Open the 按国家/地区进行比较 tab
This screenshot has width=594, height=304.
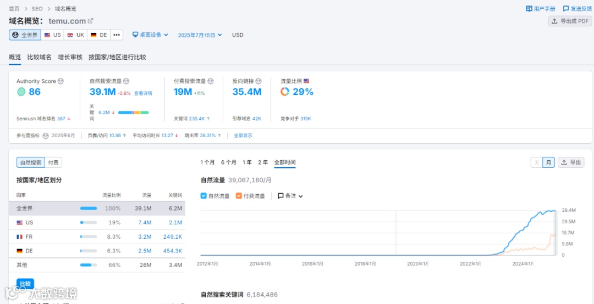tap(118, 57)
